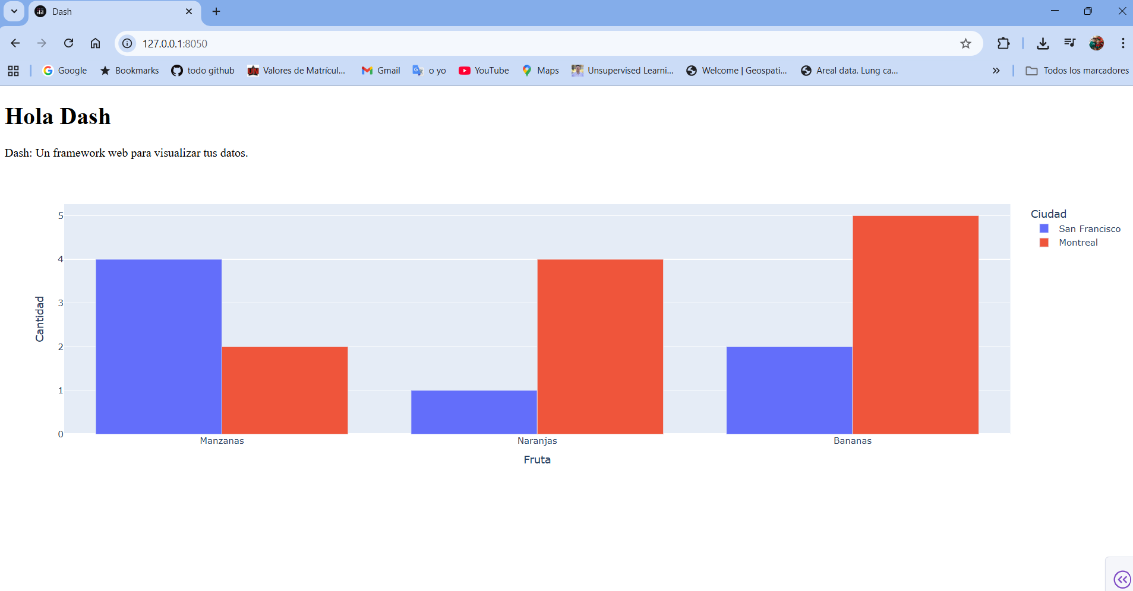Click the address bar showing 127.0.0.1:8050
Viewport: 1133px width, 591px height.
[535, 43]
